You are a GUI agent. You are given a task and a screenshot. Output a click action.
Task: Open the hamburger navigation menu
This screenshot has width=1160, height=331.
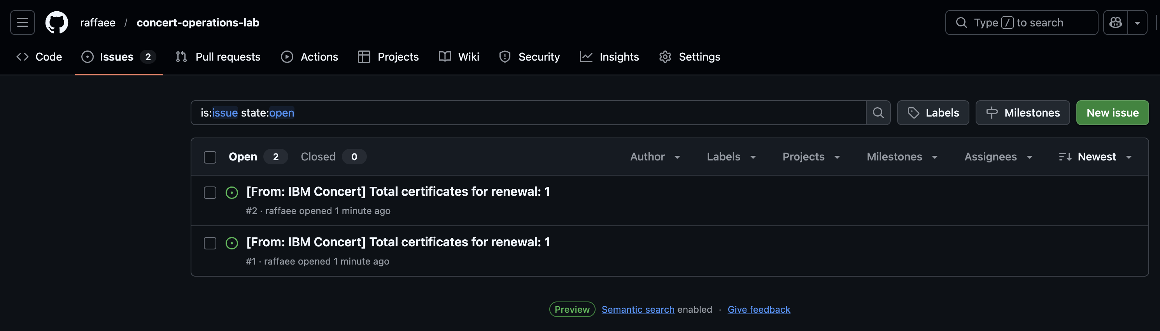click(x=23, y=23)
